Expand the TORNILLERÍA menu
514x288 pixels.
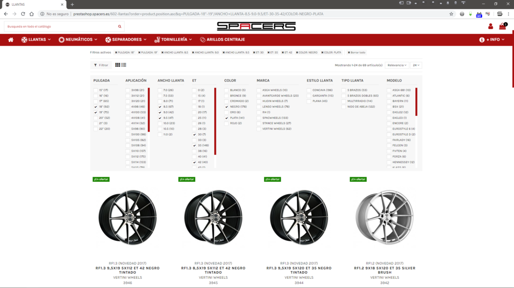click(173, 39)
